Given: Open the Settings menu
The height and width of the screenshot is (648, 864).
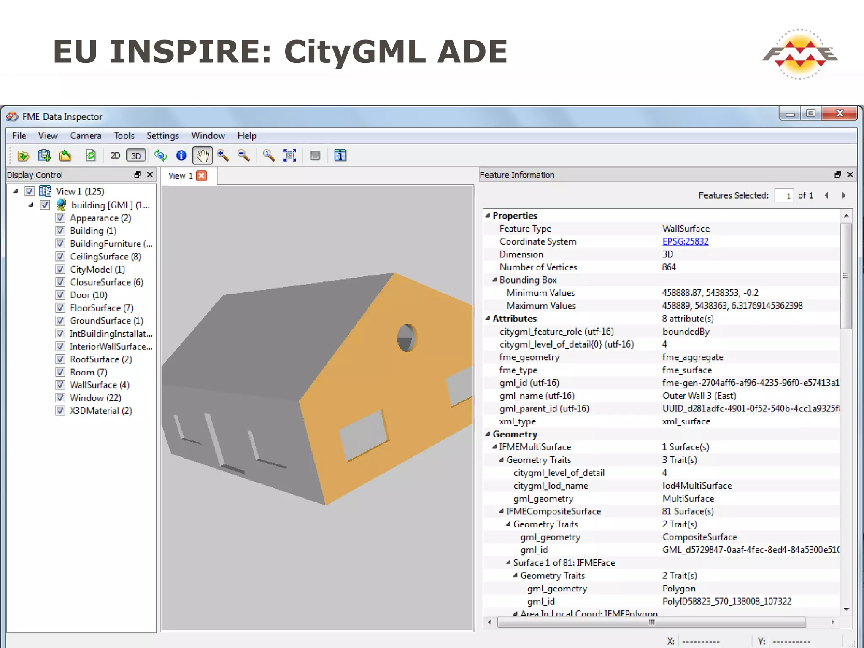Looking at the screenshot, I should coord(163,135).
